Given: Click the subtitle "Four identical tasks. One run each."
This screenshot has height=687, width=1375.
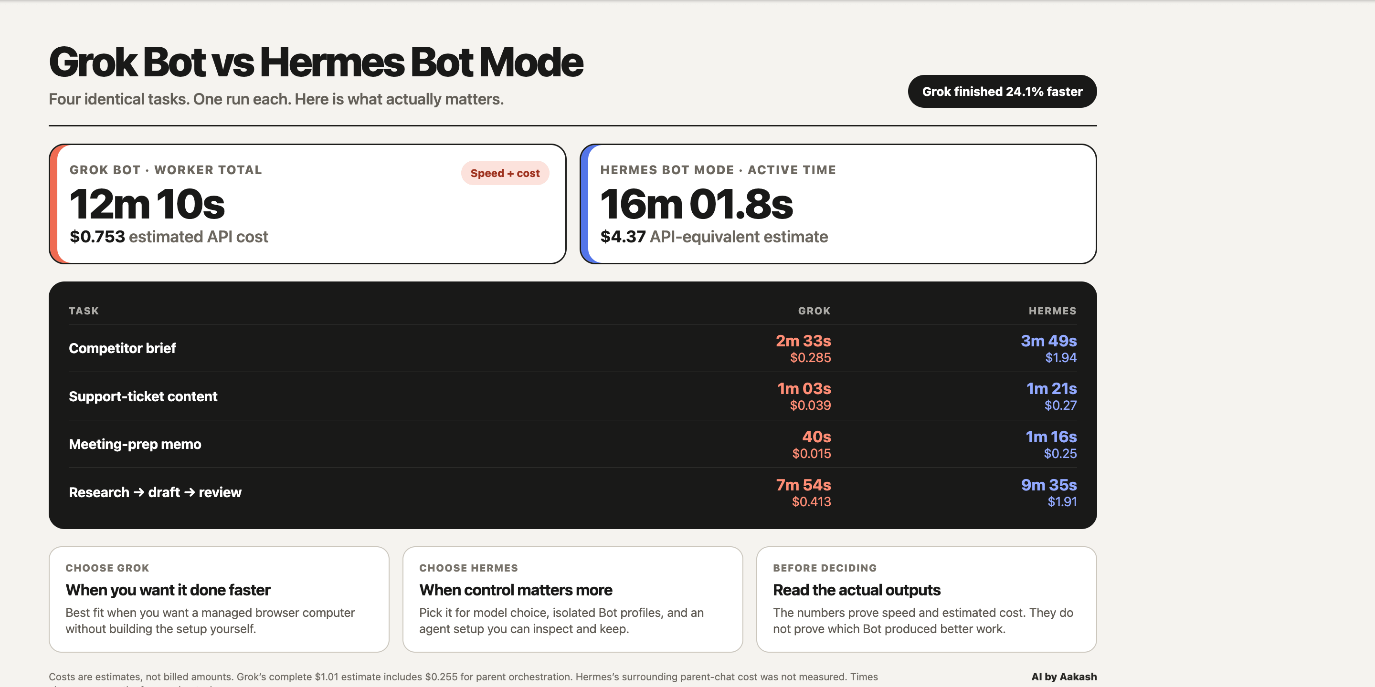Looking at the screenshot, I should click(170, 99).
